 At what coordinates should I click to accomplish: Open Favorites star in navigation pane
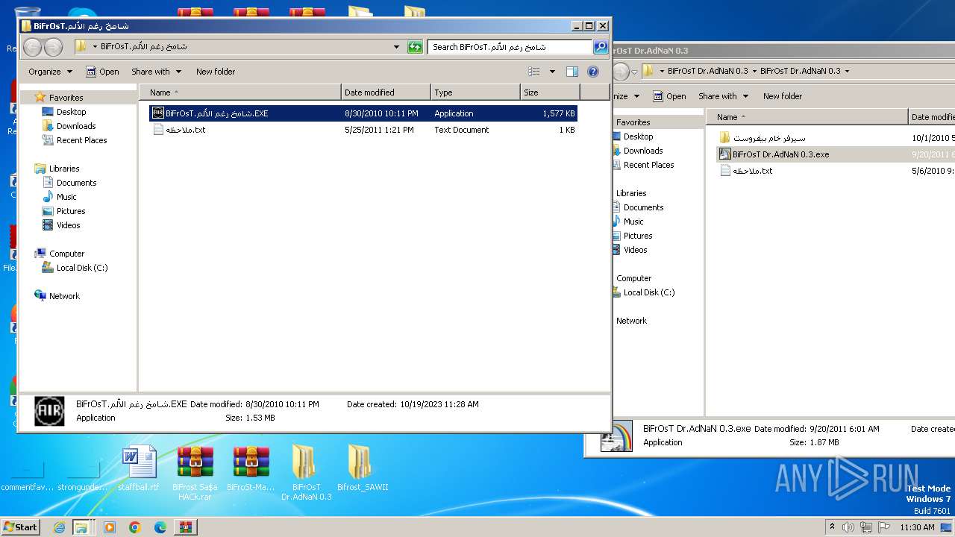point(40,98)
